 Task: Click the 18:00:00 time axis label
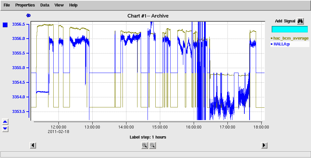pyautogui.click(x=261, y=127)
